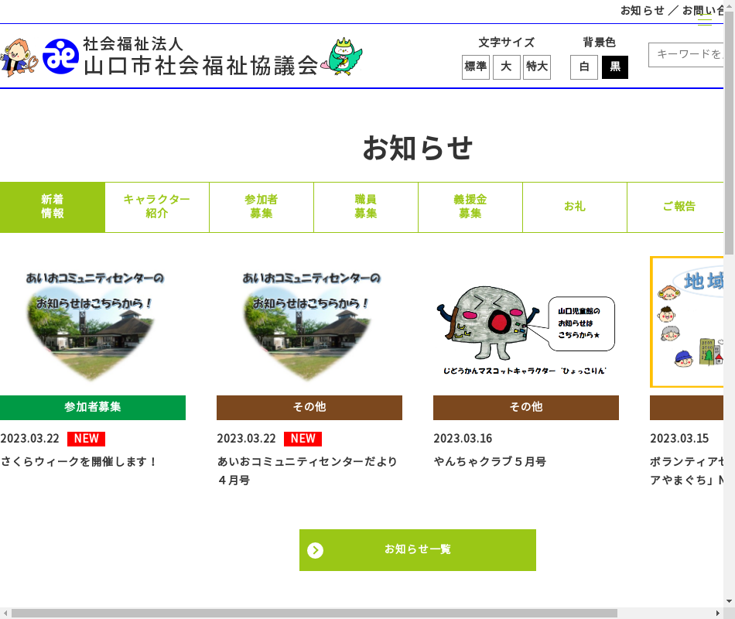Click NEW badge beside さくらウィーク post
This screenshot has height=619, width=735.
pyautogui.click(x=86, y=439)
